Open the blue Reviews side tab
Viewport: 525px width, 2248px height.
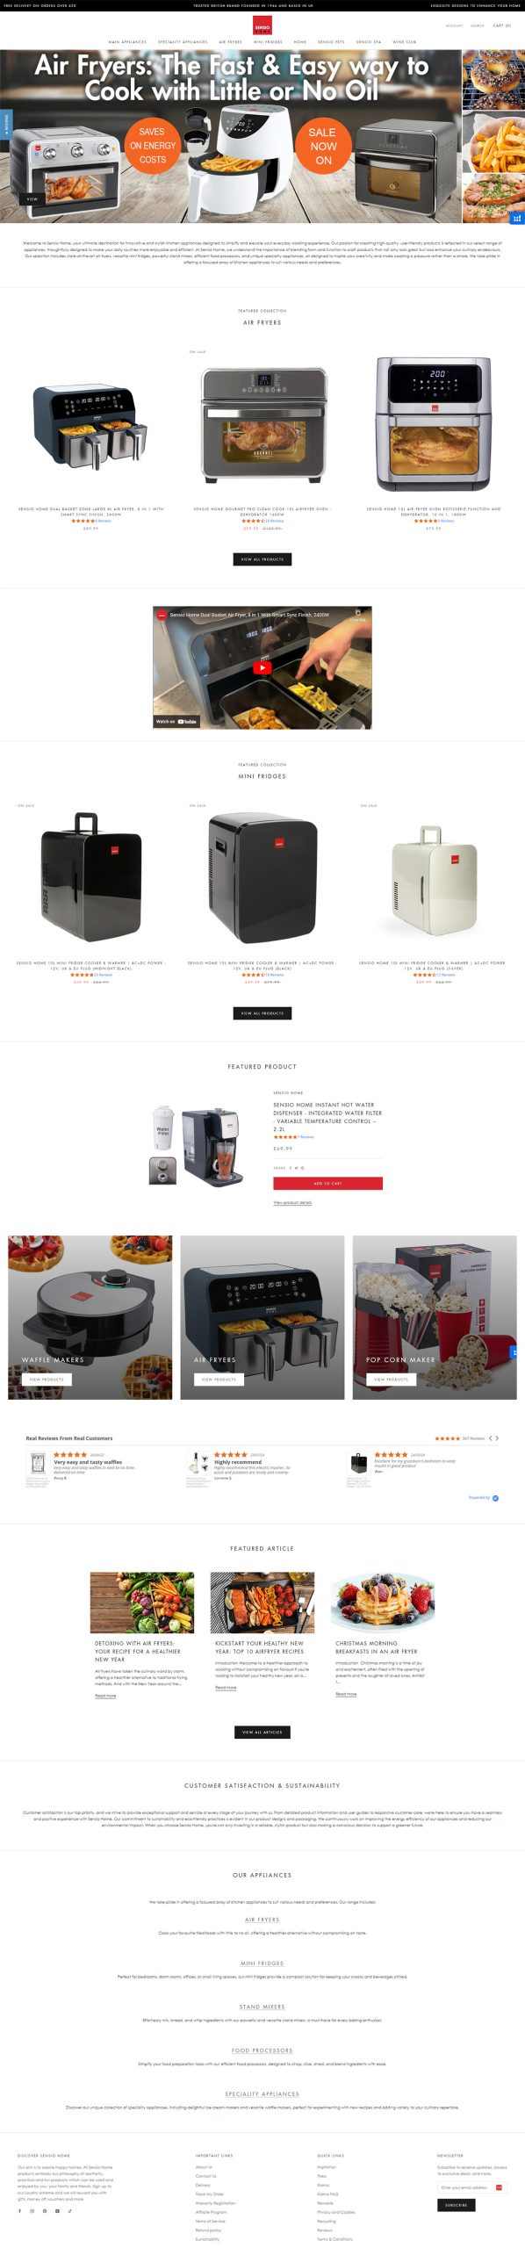(x=5, y=124)
